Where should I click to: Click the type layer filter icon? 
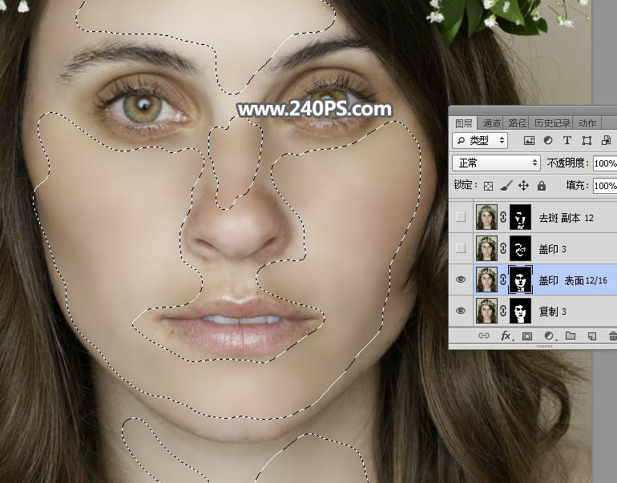pos(567,140)
